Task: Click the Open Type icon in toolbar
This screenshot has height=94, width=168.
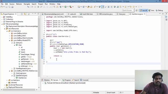Action: point(88,7)
